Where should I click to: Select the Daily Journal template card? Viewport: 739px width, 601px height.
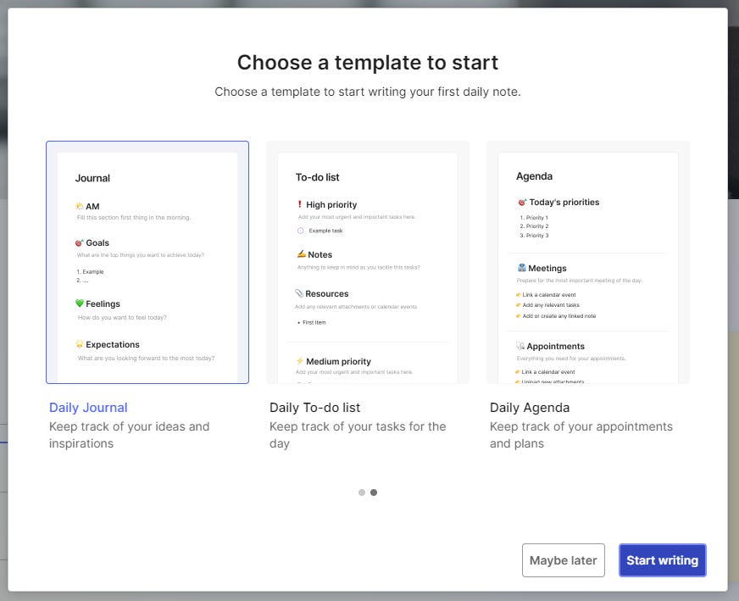(x=148, y=263)
